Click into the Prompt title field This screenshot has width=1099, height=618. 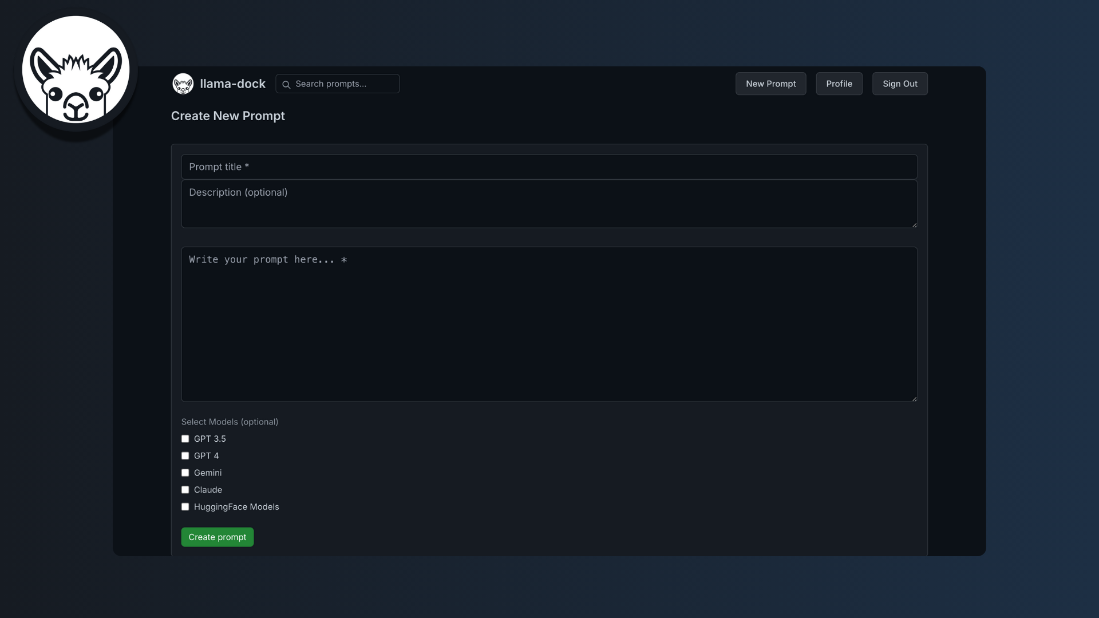(548, 167)
